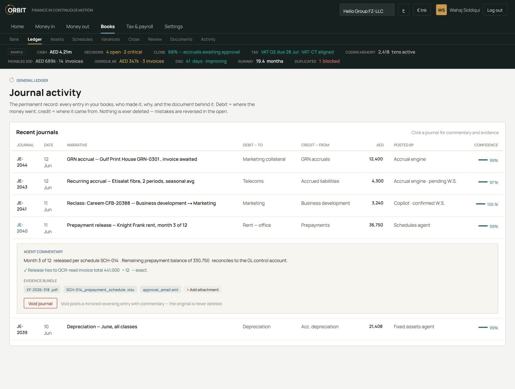
Task: Open the Helio Group FZ-LLC company selector
Action: [x=367, y=10]
